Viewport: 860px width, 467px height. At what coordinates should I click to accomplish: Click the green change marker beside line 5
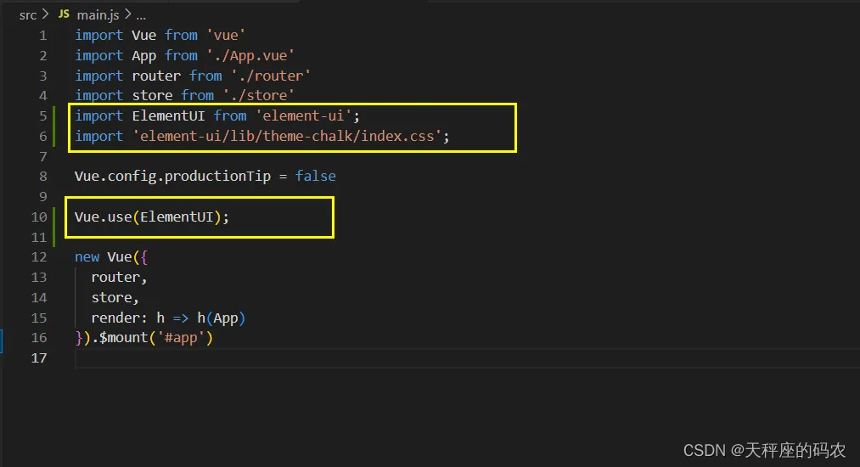(53, 127)
